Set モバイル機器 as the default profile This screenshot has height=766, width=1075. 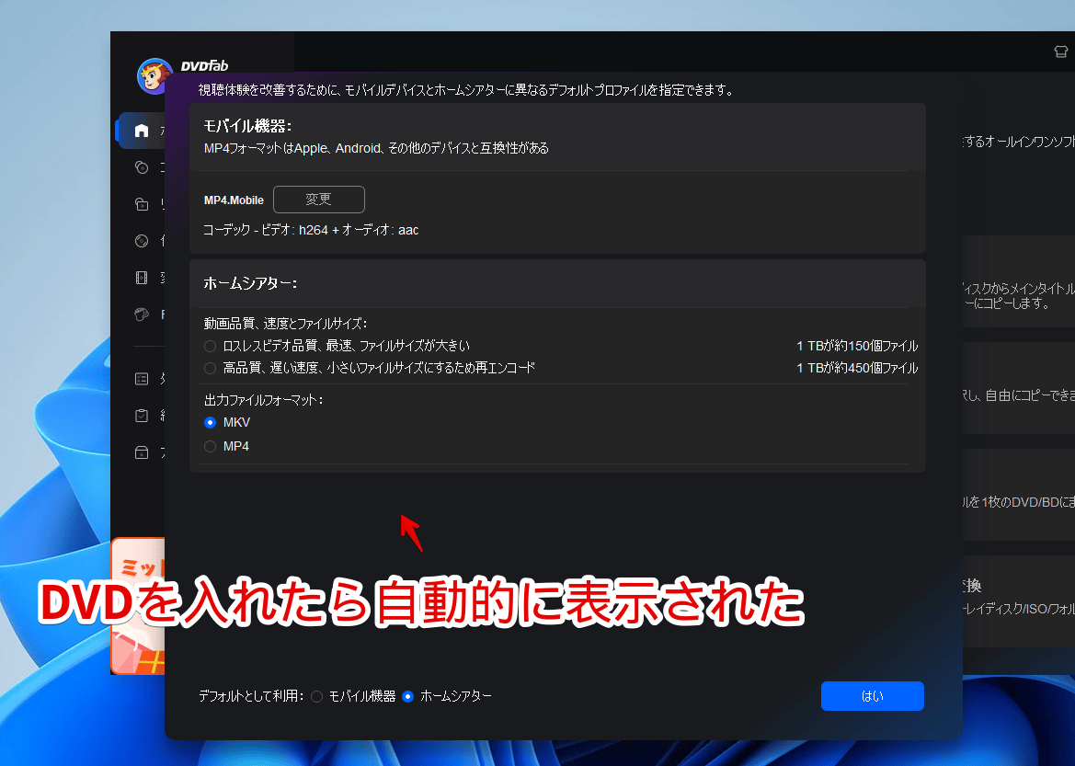pyautogui.click(x=316, y=697)
